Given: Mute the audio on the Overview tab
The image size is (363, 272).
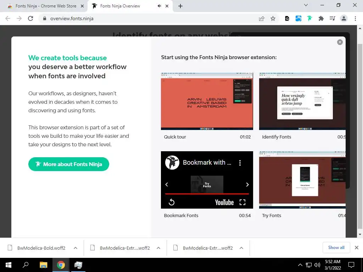Looking at the screenshot, I should coord(159,6).
